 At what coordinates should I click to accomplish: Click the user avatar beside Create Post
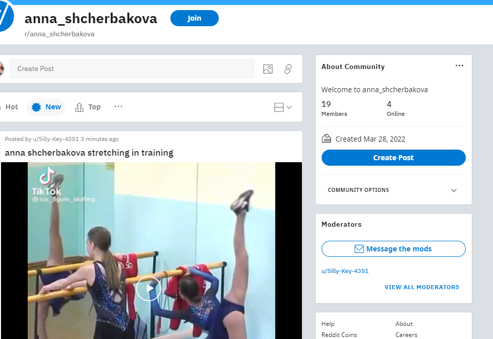(2, 69)
